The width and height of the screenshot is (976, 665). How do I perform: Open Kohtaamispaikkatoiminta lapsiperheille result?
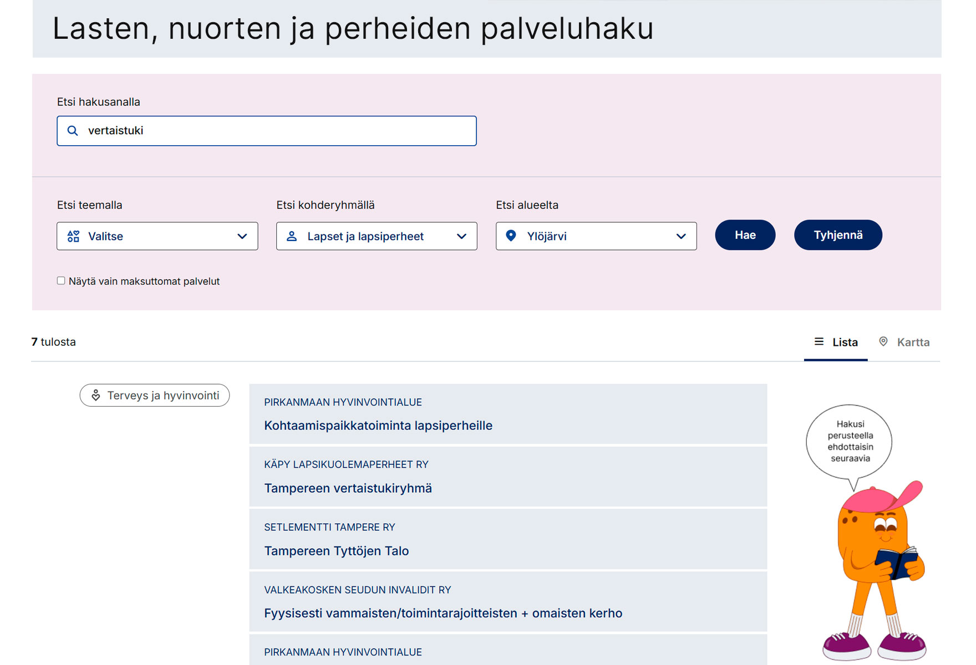pyautogui.click(x=378, y=426)
